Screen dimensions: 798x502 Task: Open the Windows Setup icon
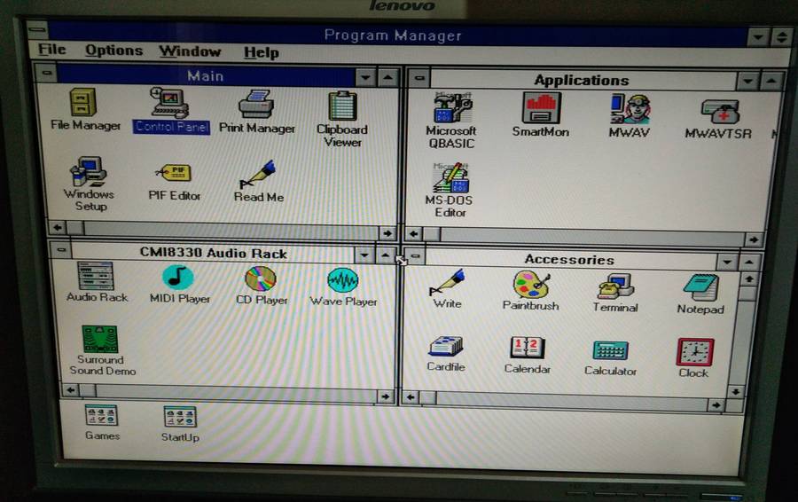tap(89, 184)
